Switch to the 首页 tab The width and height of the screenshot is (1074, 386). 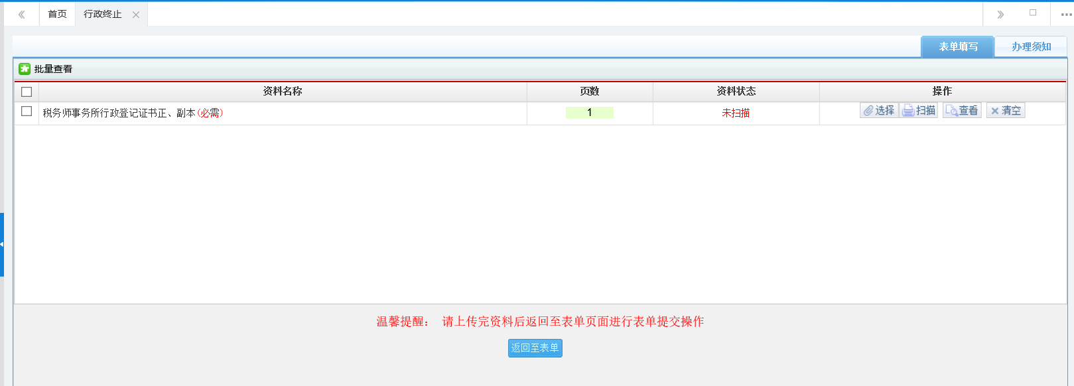coord(57,14)
